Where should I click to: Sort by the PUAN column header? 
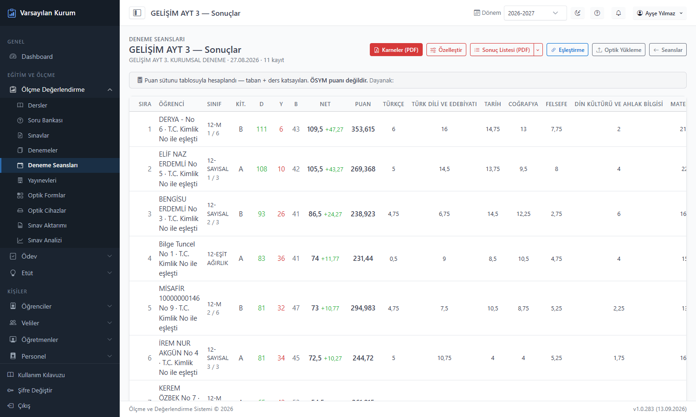pyautogui.click(x=363, y=104)
